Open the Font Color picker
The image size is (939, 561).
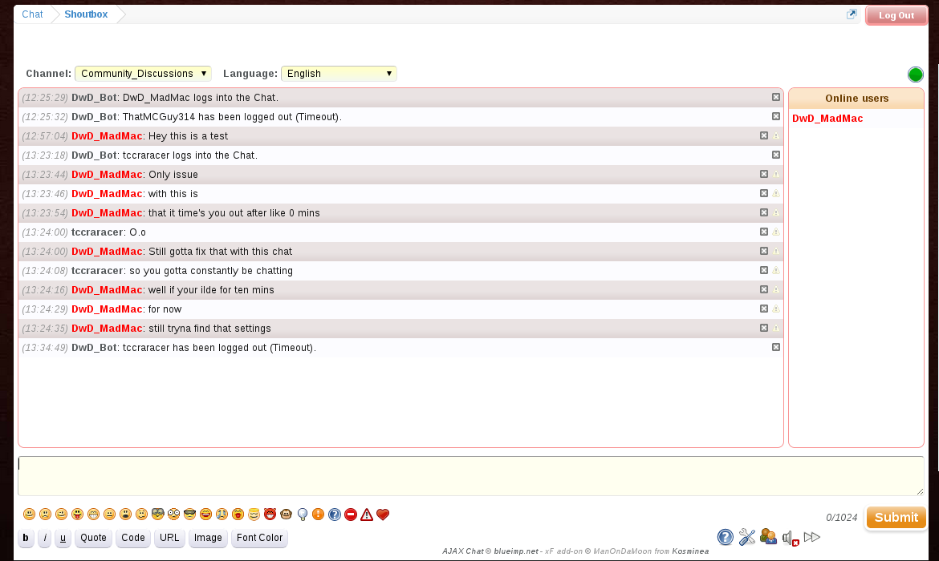click(x=259, y=538)
